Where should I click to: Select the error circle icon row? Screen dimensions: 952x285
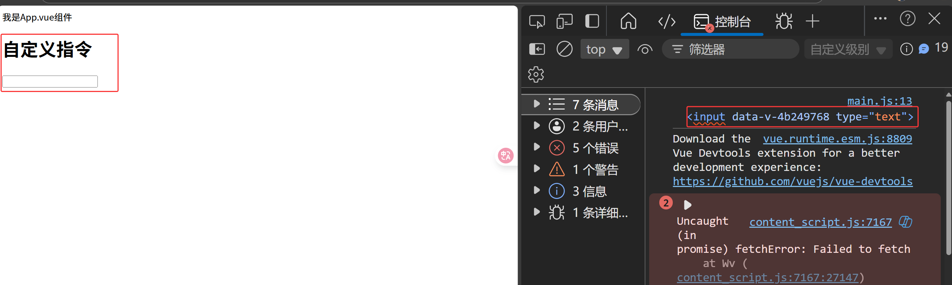[557, 148]
